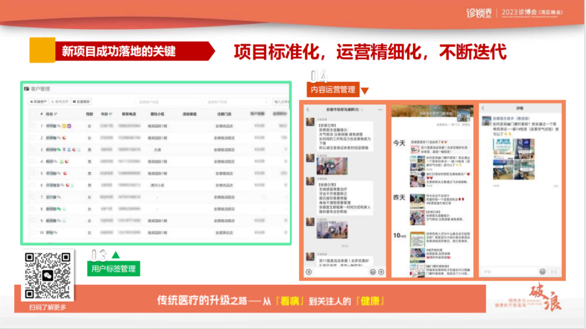
Task: Click the red tag icon in customer row 5
Action: click(x=65, y=173)
